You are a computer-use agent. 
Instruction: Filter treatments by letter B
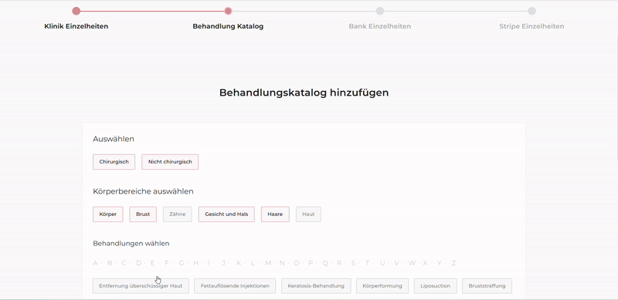(x=110, y=263)
